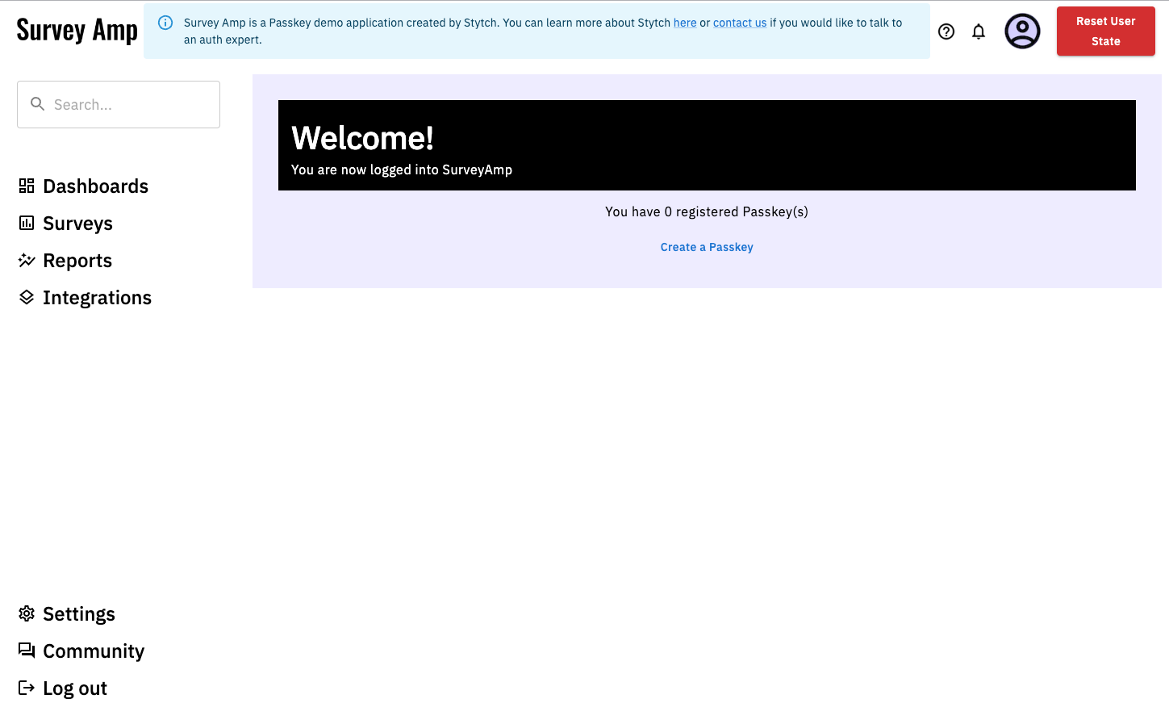
Task: Visit the Community page
Action: tap(94, 651)
